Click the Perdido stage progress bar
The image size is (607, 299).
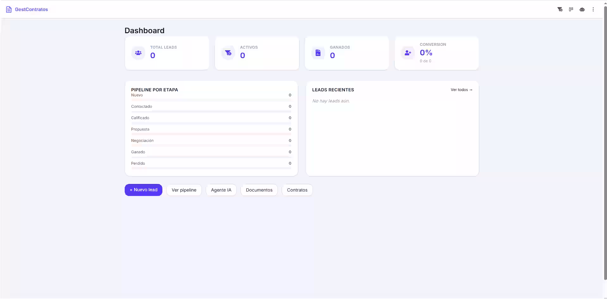(211, 168)
